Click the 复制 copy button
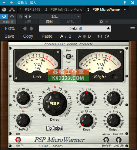 (x=49, y=22)
